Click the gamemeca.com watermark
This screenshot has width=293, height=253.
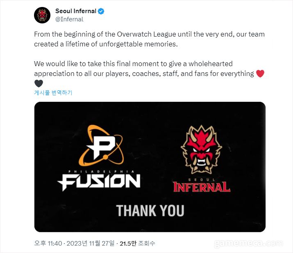[248, 243]
